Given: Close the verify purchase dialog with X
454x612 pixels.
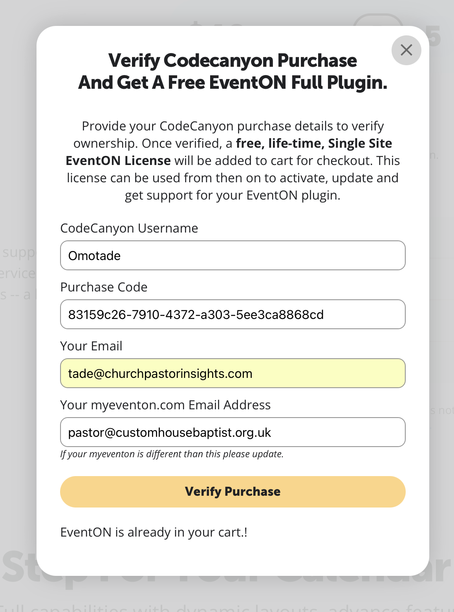Looking at the screenshot, I should tap(406, 50).
